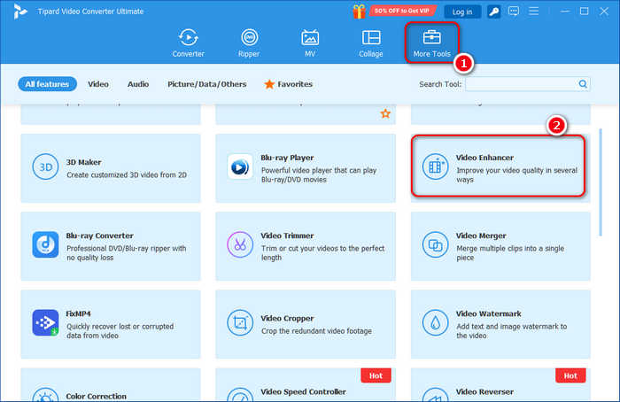This screenshot has width=620, height=402.
Task: Go to the Collage tab
Action: click(x=371, y=43)
